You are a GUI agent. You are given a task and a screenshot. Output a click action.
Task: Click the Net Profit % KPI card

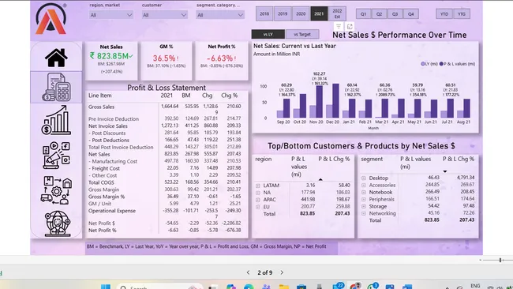pos(222,61)
